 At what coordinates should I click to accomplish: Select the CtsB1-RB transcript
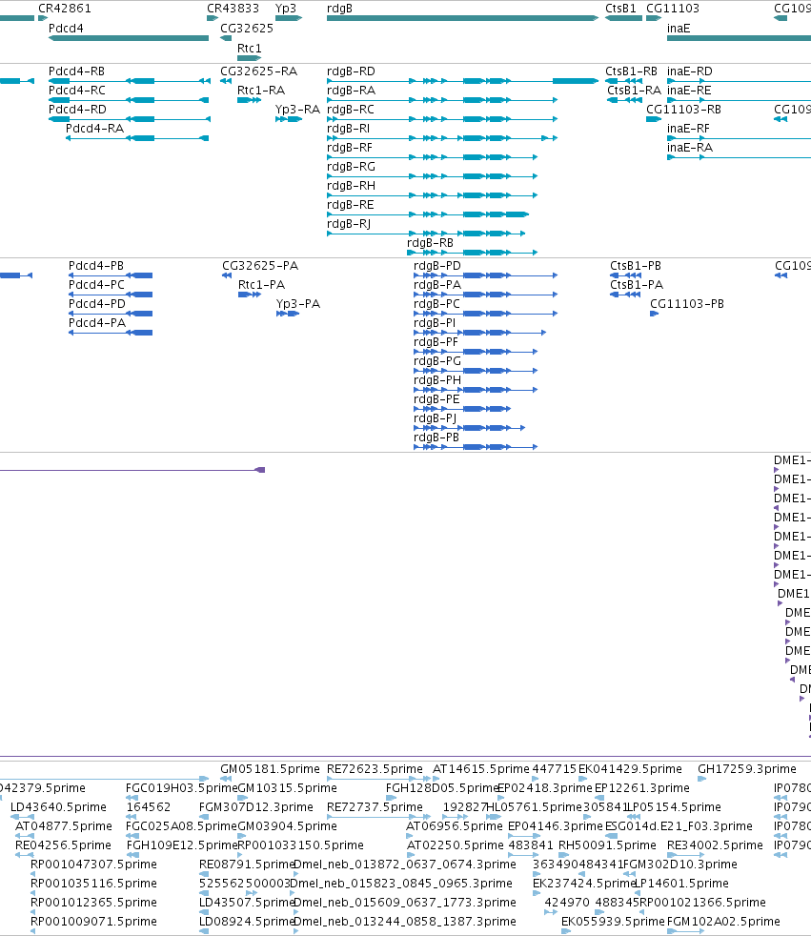(623, 81)
